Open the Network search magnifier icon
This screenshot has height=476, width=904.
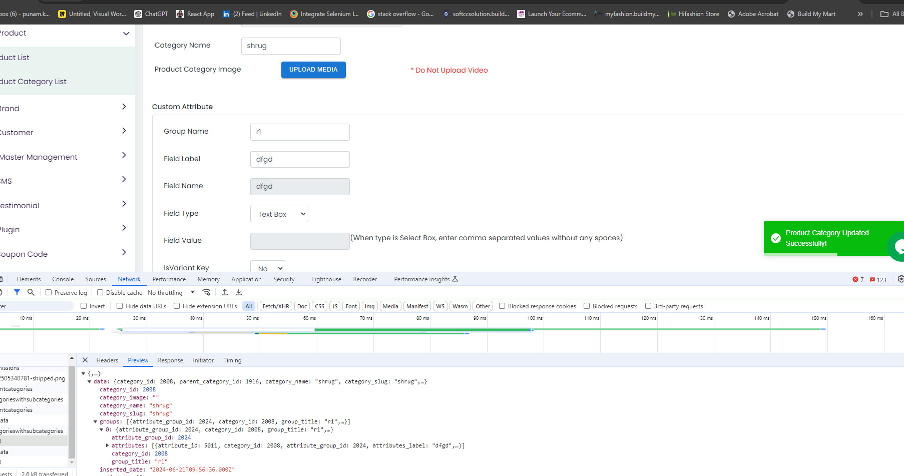coord(31,292)
